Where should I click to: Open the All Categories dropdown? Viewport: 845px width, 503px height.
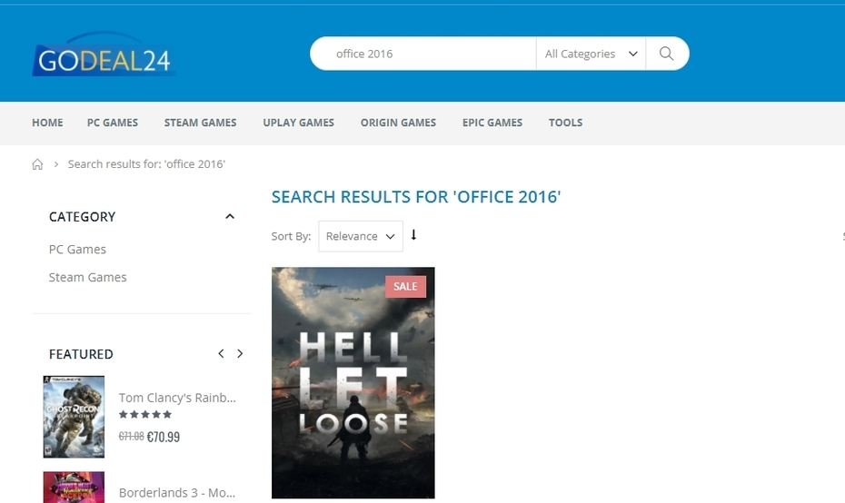[x=590, y=54]
